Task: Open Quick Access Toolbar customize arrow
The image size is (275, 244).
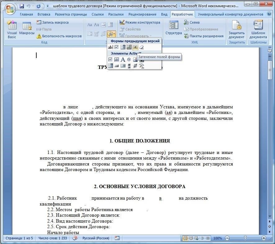Action: click(x=47, y=6)
